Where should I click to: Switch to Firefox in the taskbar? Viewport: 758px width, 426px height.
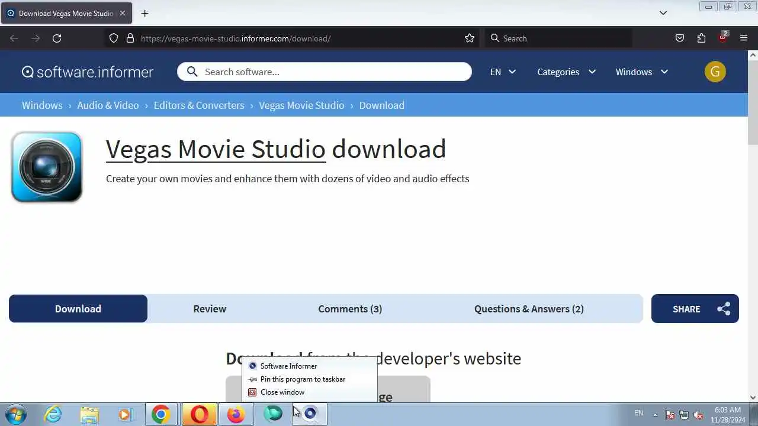(236, 415)
